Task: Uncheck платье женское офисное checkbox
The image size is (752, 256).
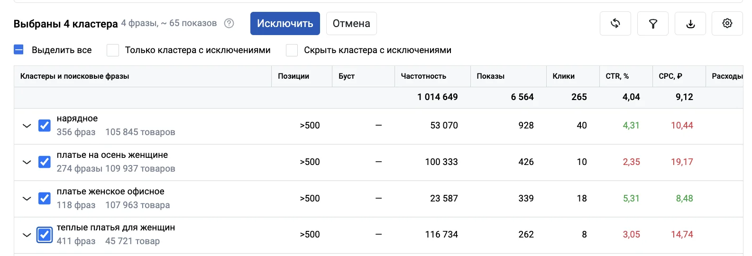Action: click(x=45, y=198)
